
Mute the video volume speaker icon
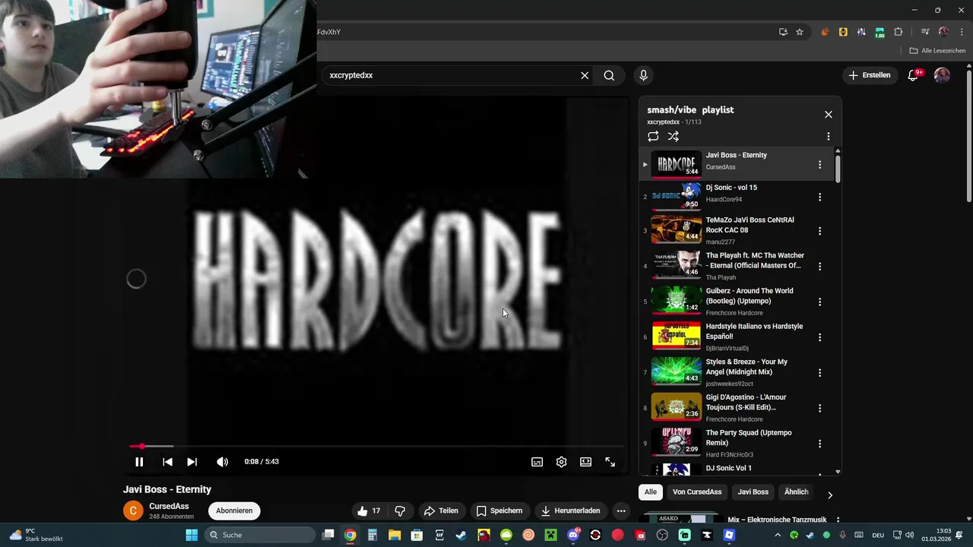click(222, 462)
